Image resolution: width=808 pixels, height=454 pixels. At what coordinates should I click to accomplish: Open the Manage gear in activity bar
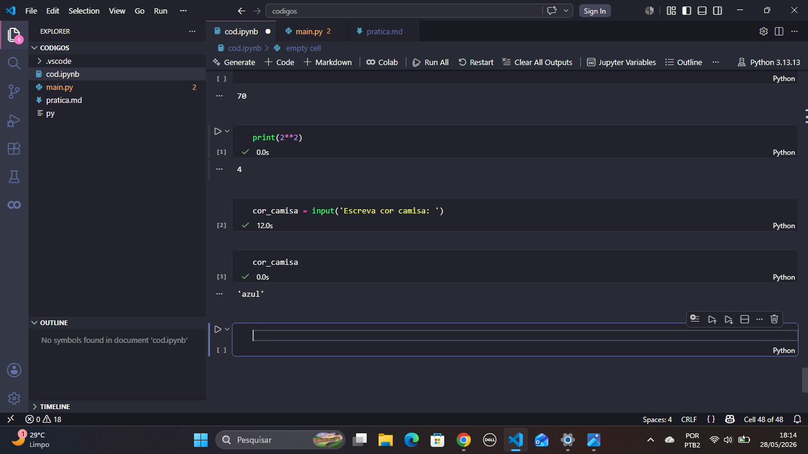[14, 398]
